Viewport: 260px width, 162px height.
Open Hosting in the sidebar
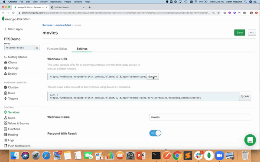click(x=11, y=134)
